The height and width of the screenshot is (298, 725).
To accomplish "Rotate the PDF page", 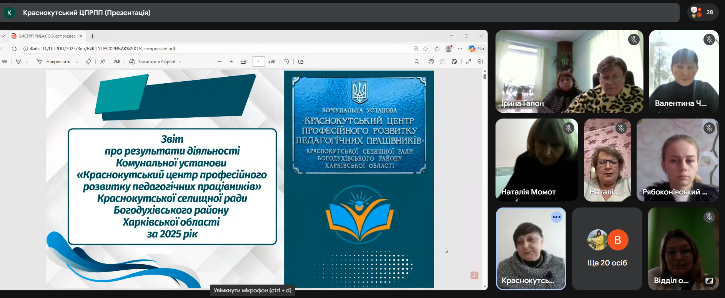I will tap(286, 62).
